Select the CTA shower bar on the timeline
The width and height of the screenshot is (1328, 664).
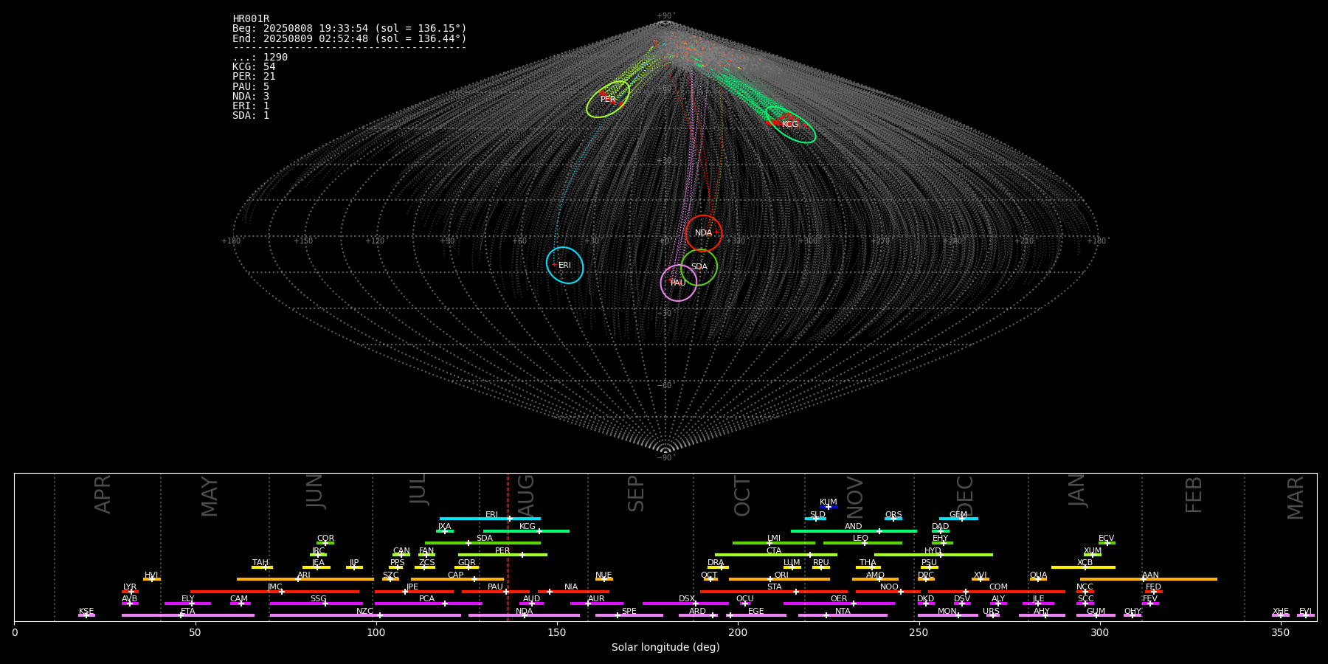776,555
